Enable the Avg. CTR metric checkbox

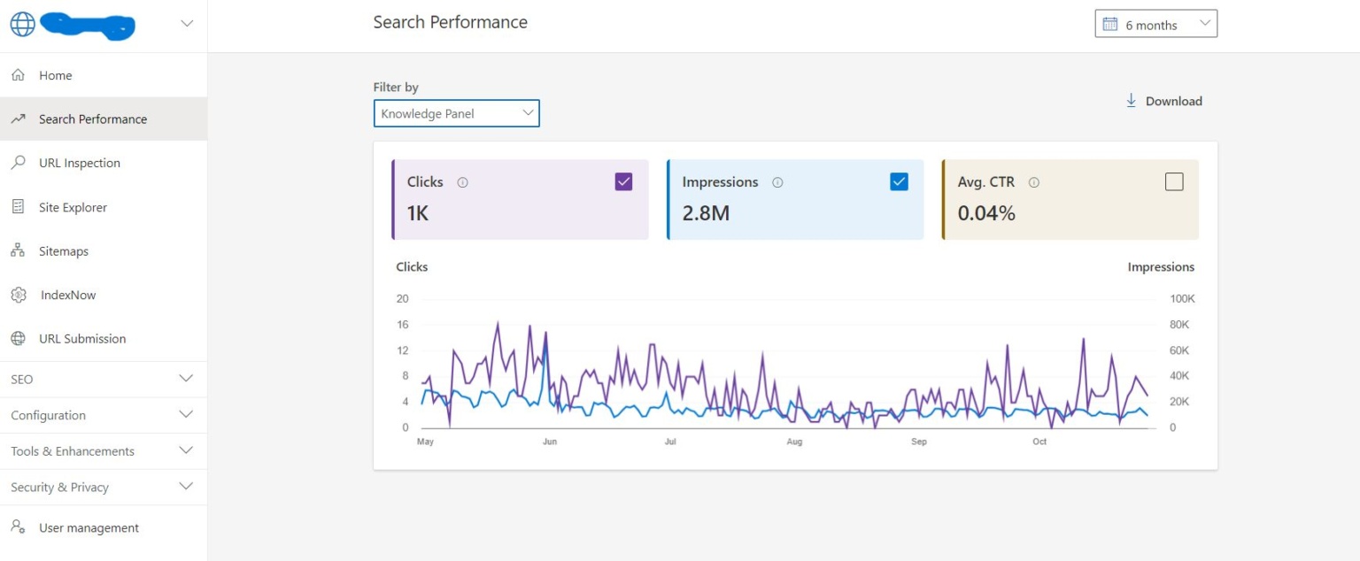(x=1174, y=181)
